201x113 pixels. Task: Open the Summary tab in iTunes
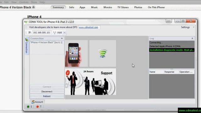point(58,7)
